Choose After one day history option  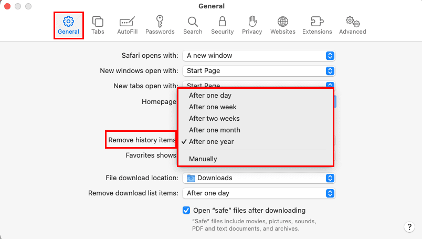click(210, 96)
